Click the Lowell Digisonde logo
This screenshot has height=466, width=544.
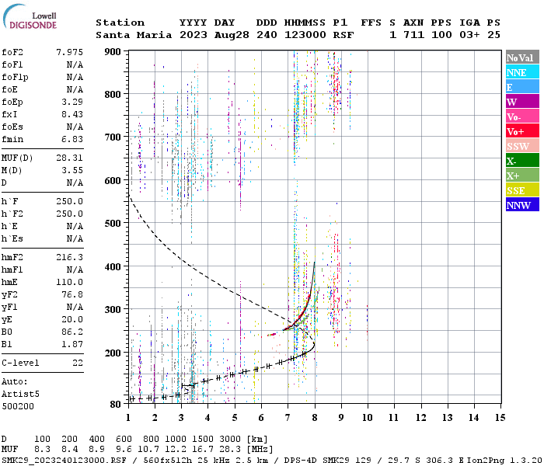pyautogui.click(x=30, y=17)
